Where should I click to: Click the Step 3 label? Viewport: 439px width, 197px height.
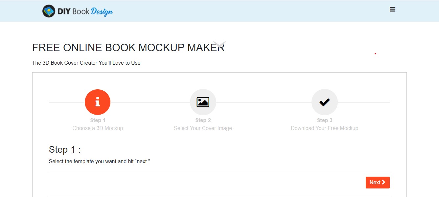click(325, 120)
